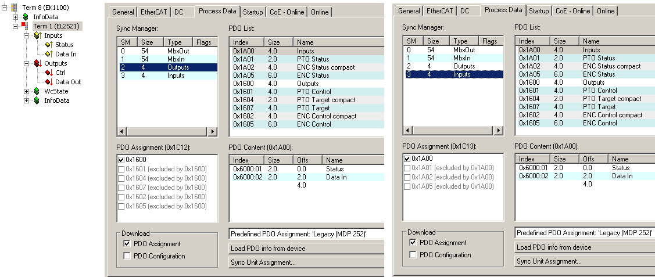Click the InfoData icon under Term 1
The image size is (655, 277).
click(x=37, y=100)
